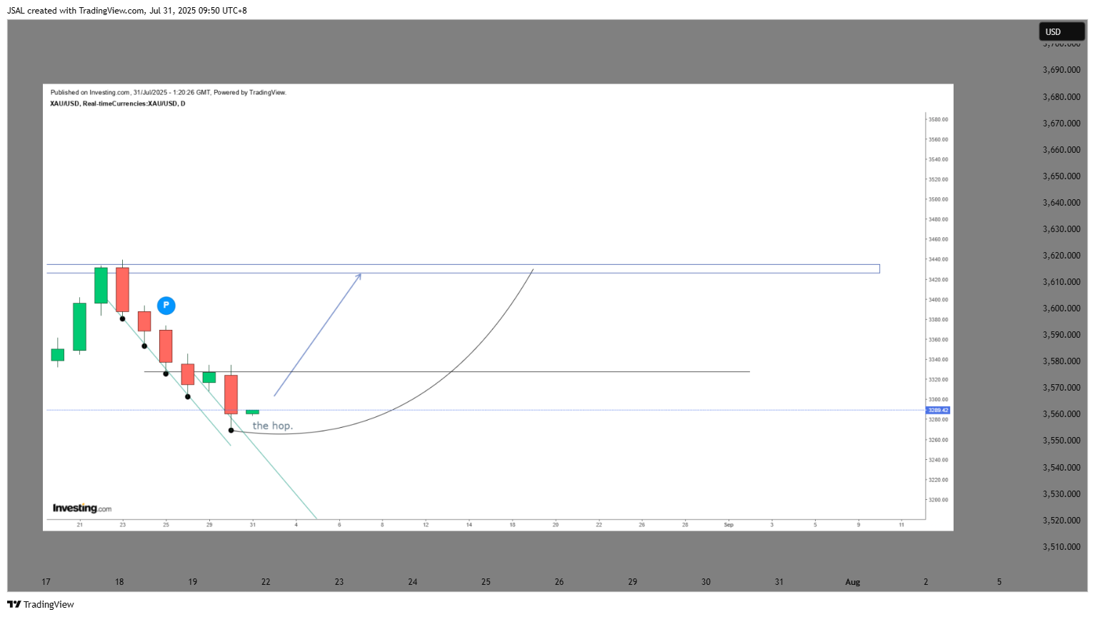The height and width of the screenshot is (617, 1095).
Task: Click the 3400.00 label on embedded chart scale
Action: pyautogui.click(x=939, y=299)
